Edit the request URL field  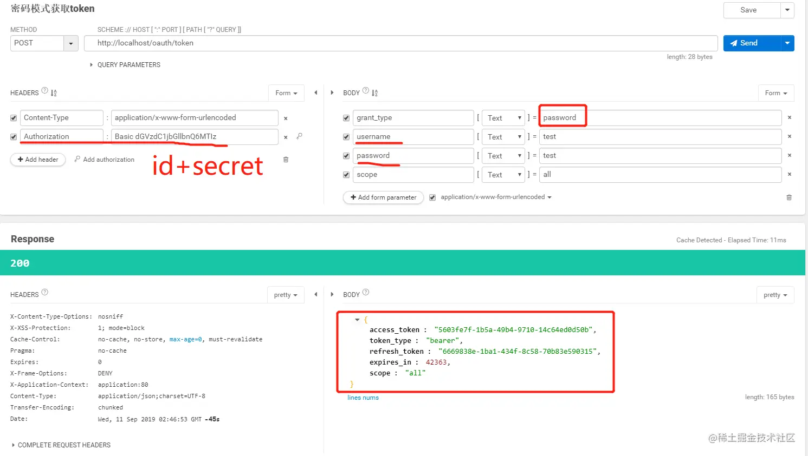401,43
